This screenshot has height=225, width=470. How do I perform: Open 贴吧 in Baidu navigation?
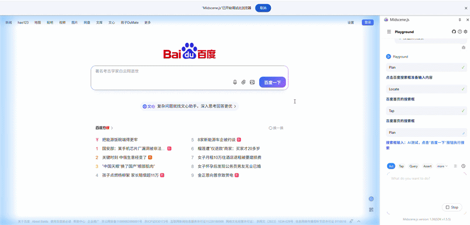click(x=50, y=22)
